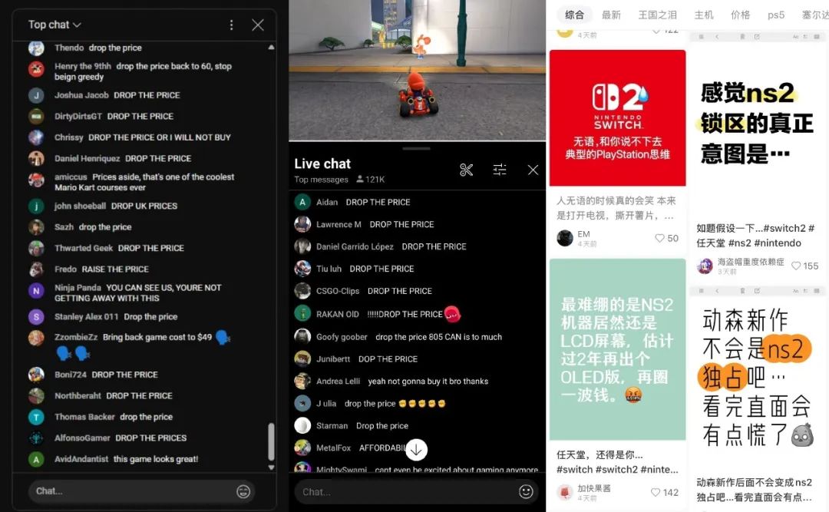Click the scroll-up arrow in Top chat
The width and height of the screenshot is (829, 512).
(x=271, y=48)
